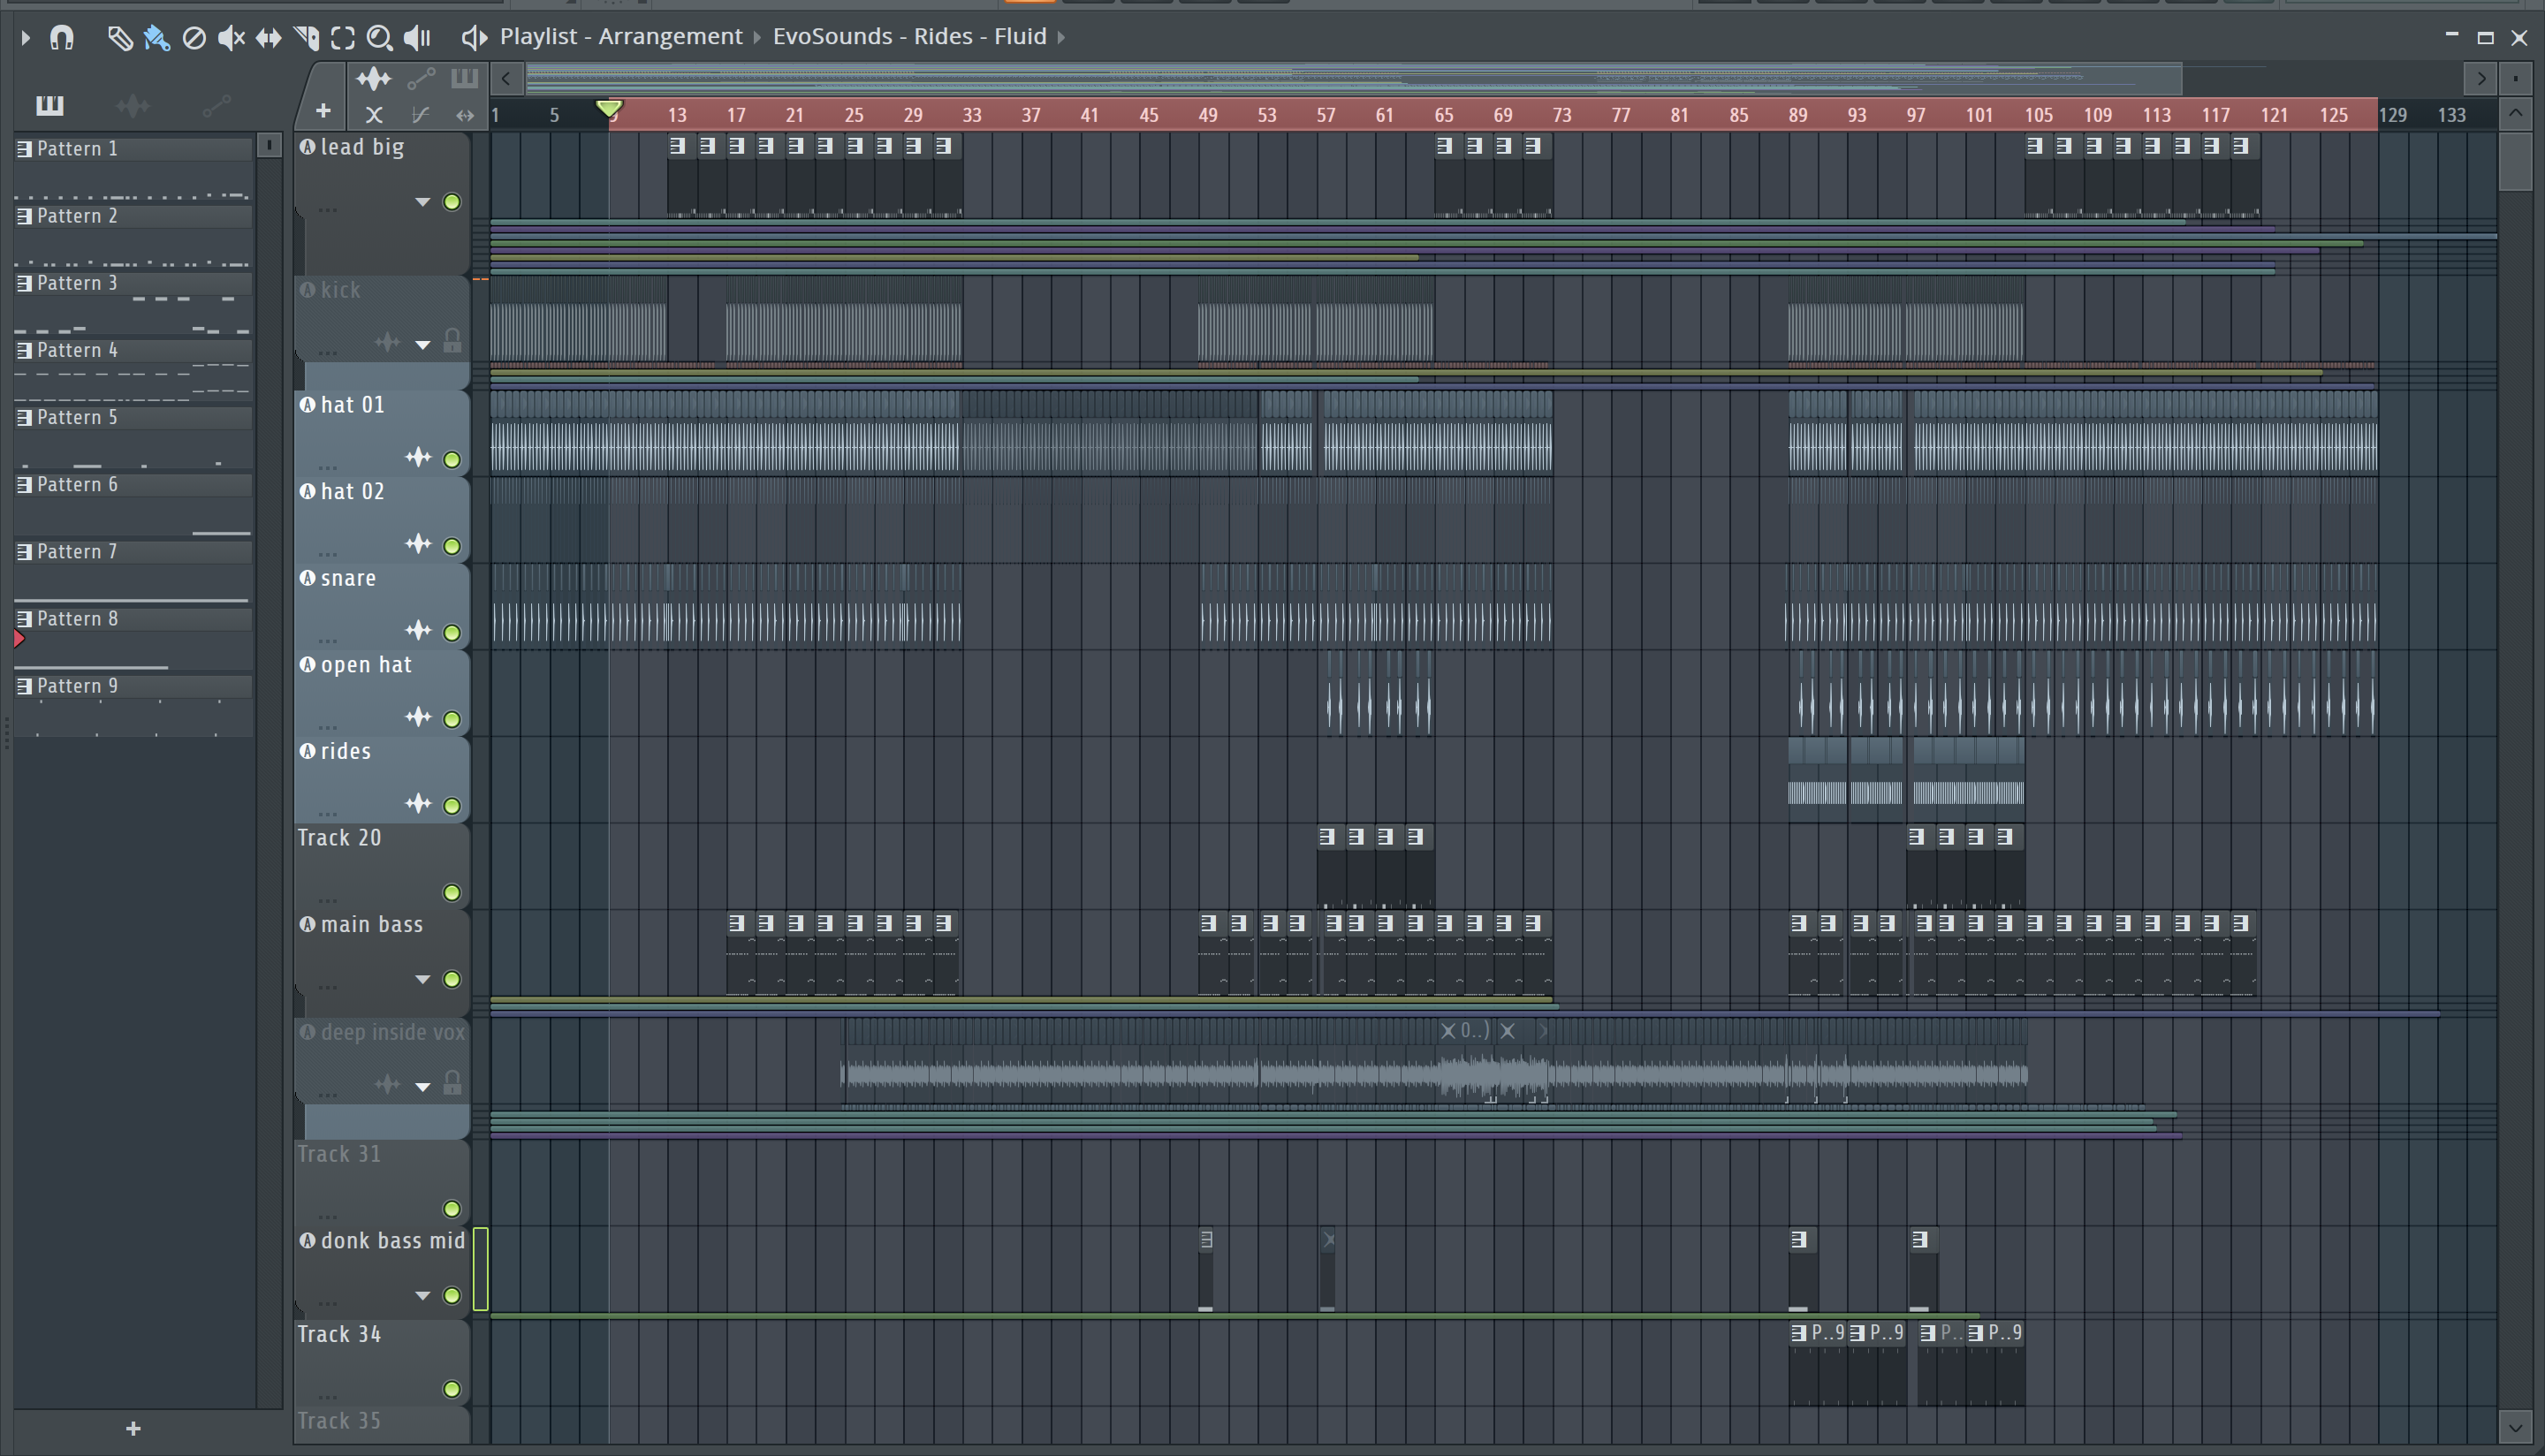Viewport: 2545px width, 1456px height.
Task: Select the Zoom tool
Action: [x=379, y=38]
